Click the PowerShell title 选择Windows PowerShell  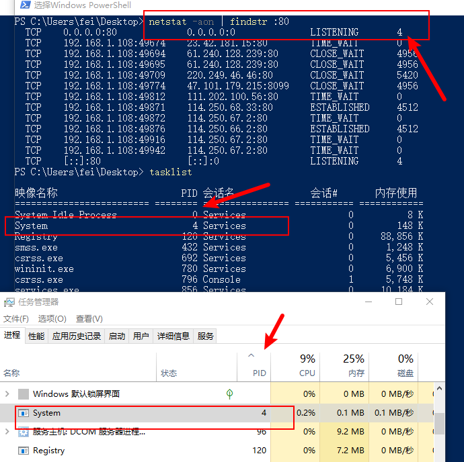(82, 5)
